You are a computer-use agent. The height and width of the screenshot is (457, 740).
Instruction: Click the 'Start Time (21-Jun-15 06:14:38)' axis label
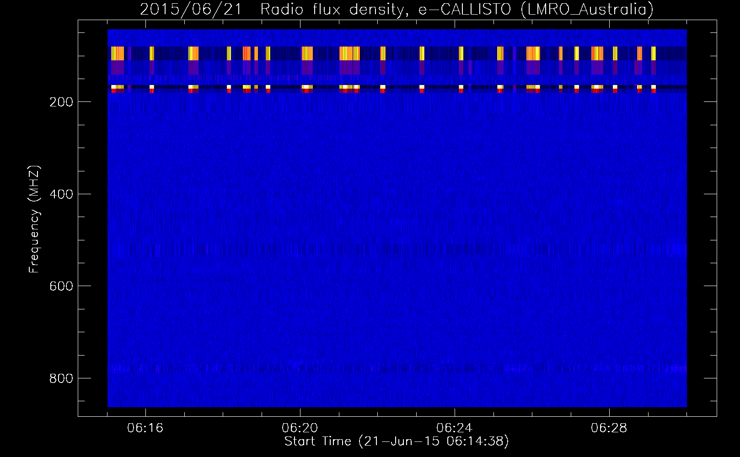point(397,441)
